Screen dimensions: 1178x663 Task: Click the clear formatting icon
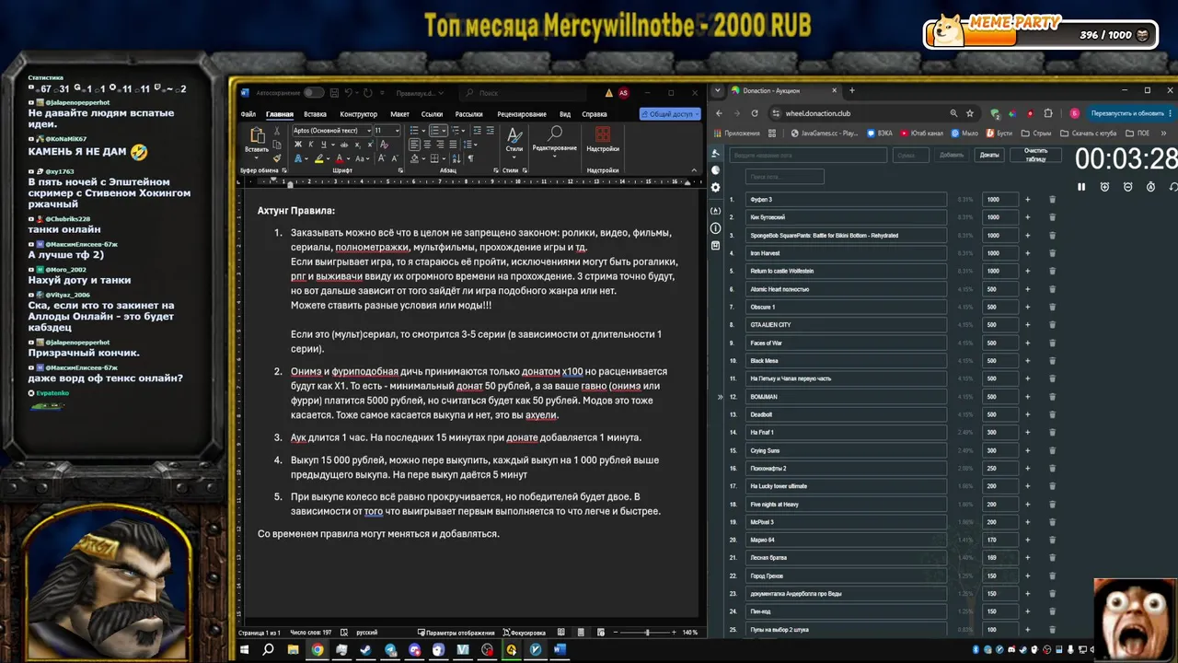[384, 145]
